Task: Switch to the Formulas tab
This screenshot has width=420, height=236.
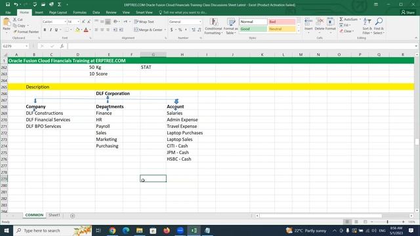Action: pyautogui.click(x=80, y=12)
